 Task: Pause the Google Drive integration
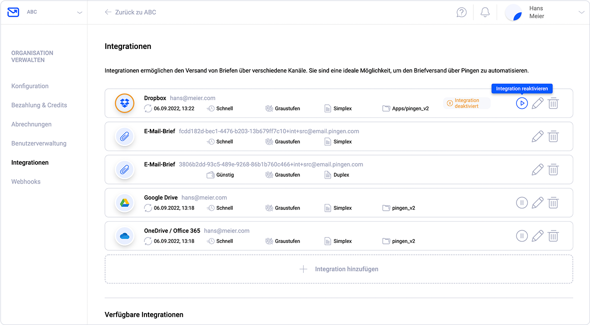pos(522,203)
